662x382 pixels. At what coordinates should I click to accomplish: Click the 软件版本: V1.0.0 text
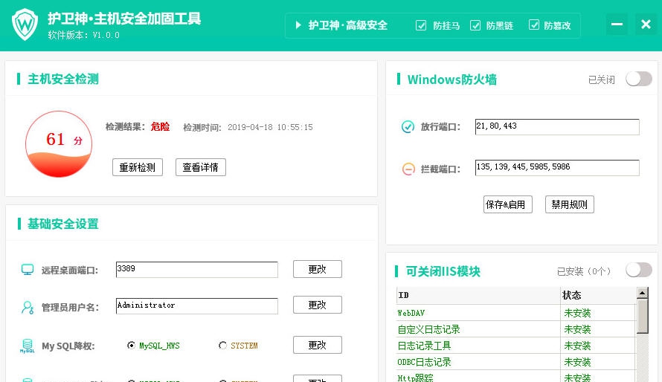pyautogui.click(x=83, y=35)
